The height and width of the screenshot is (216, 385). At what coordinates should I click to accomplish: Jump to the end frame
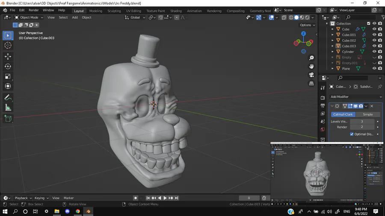[177, 198]
